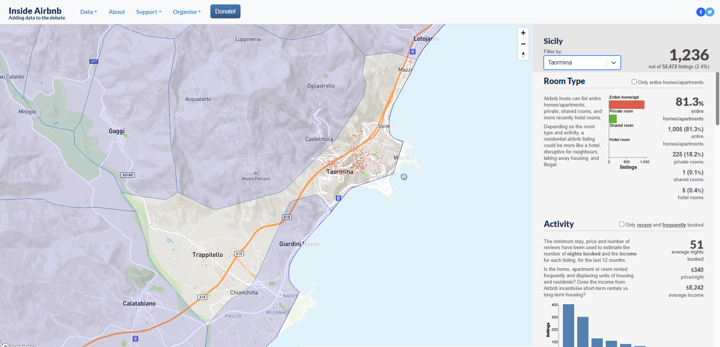Zoom out on the map
The width and height of the screenshot is (720, 347).
[x=523, y=44]
